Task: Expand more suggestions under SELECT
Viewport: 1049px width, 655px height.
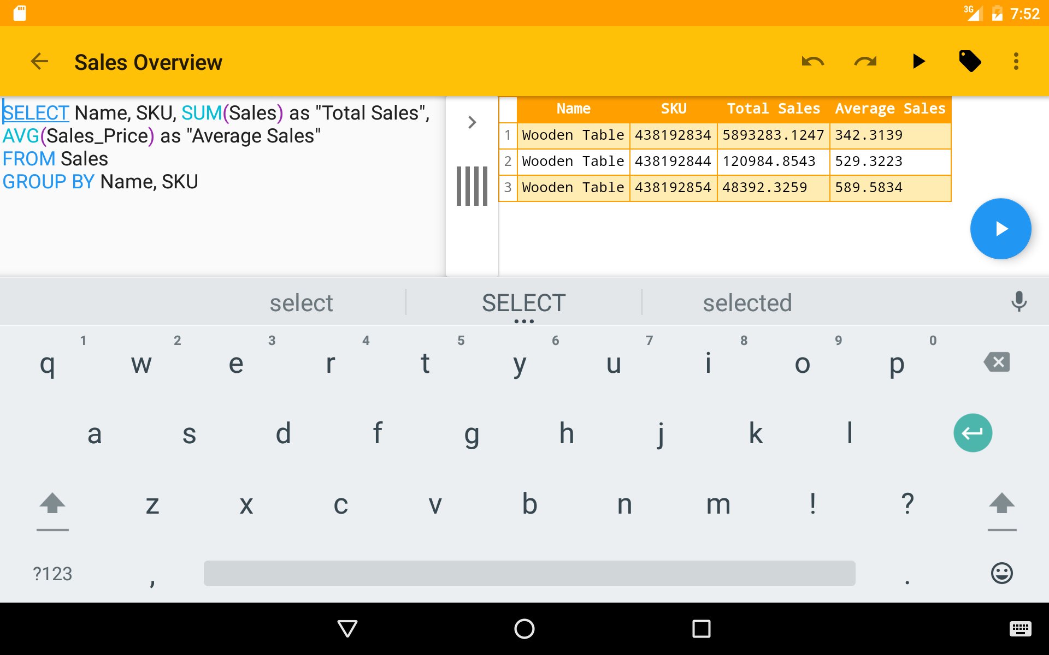Action: (524, 320)
